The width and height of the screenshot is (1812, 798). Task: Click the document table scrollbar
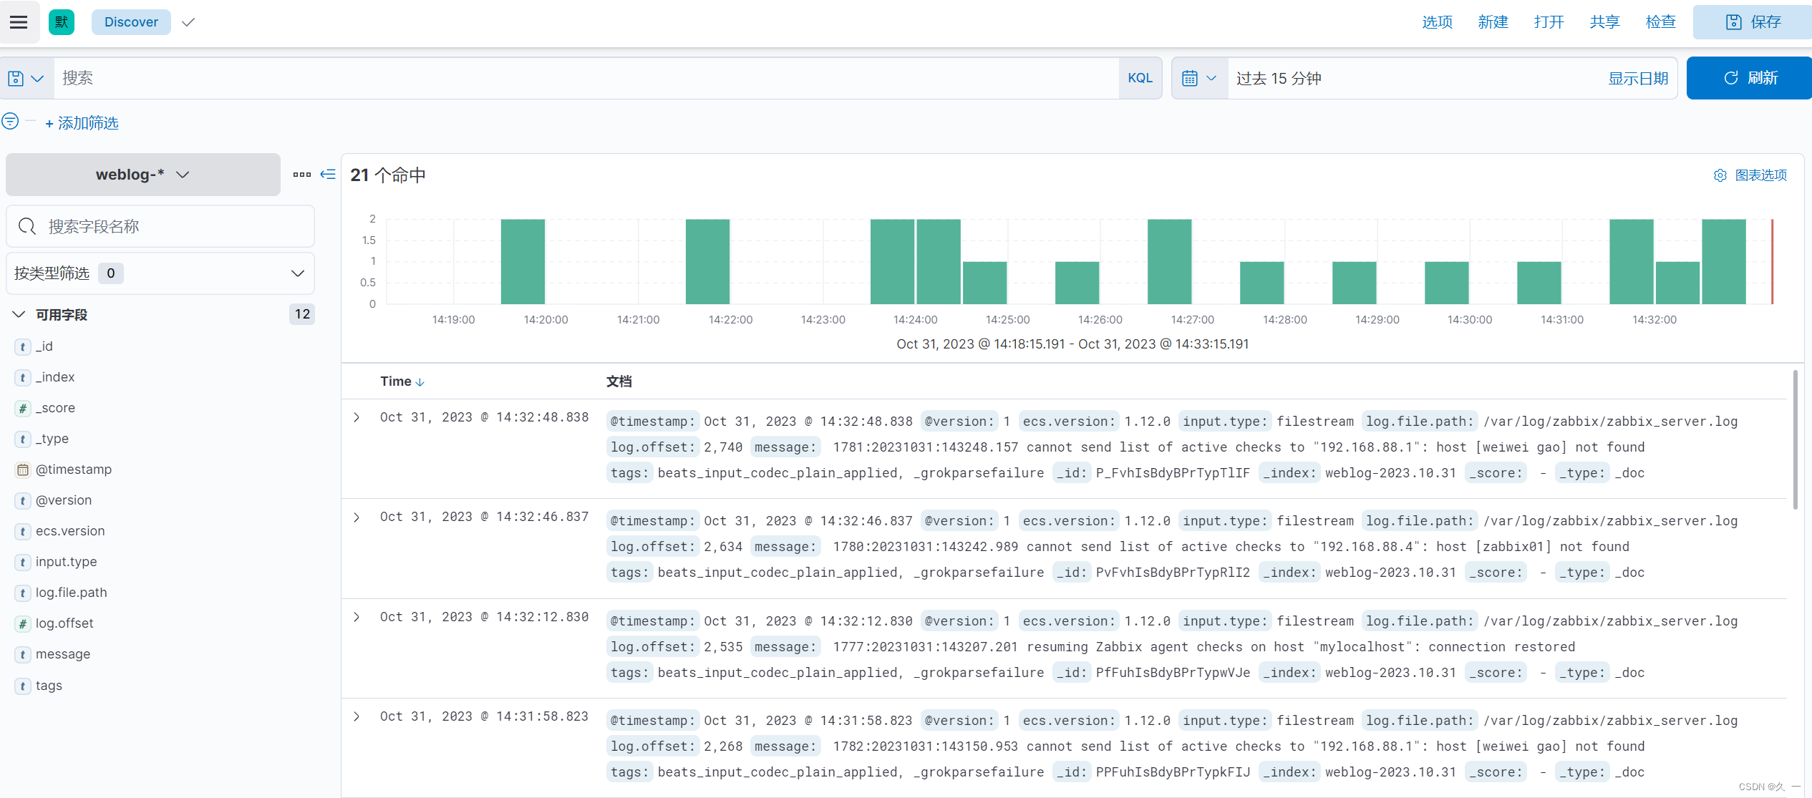pos(1796,439)
